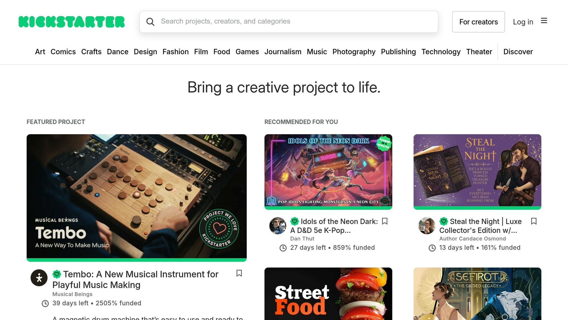The width and height of the screenshot is (568, 320).
Task: Click the Log in link
Action: pos(523,22)
